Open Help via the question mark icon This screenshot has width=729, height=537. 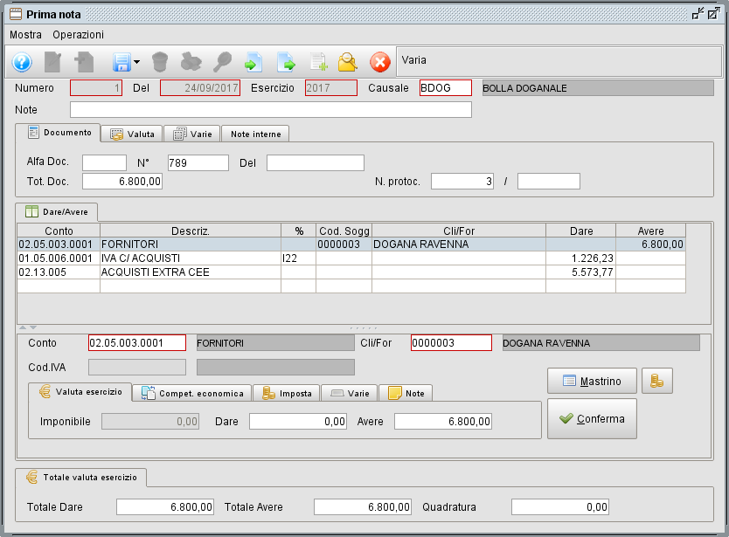[x=21, y=62]
